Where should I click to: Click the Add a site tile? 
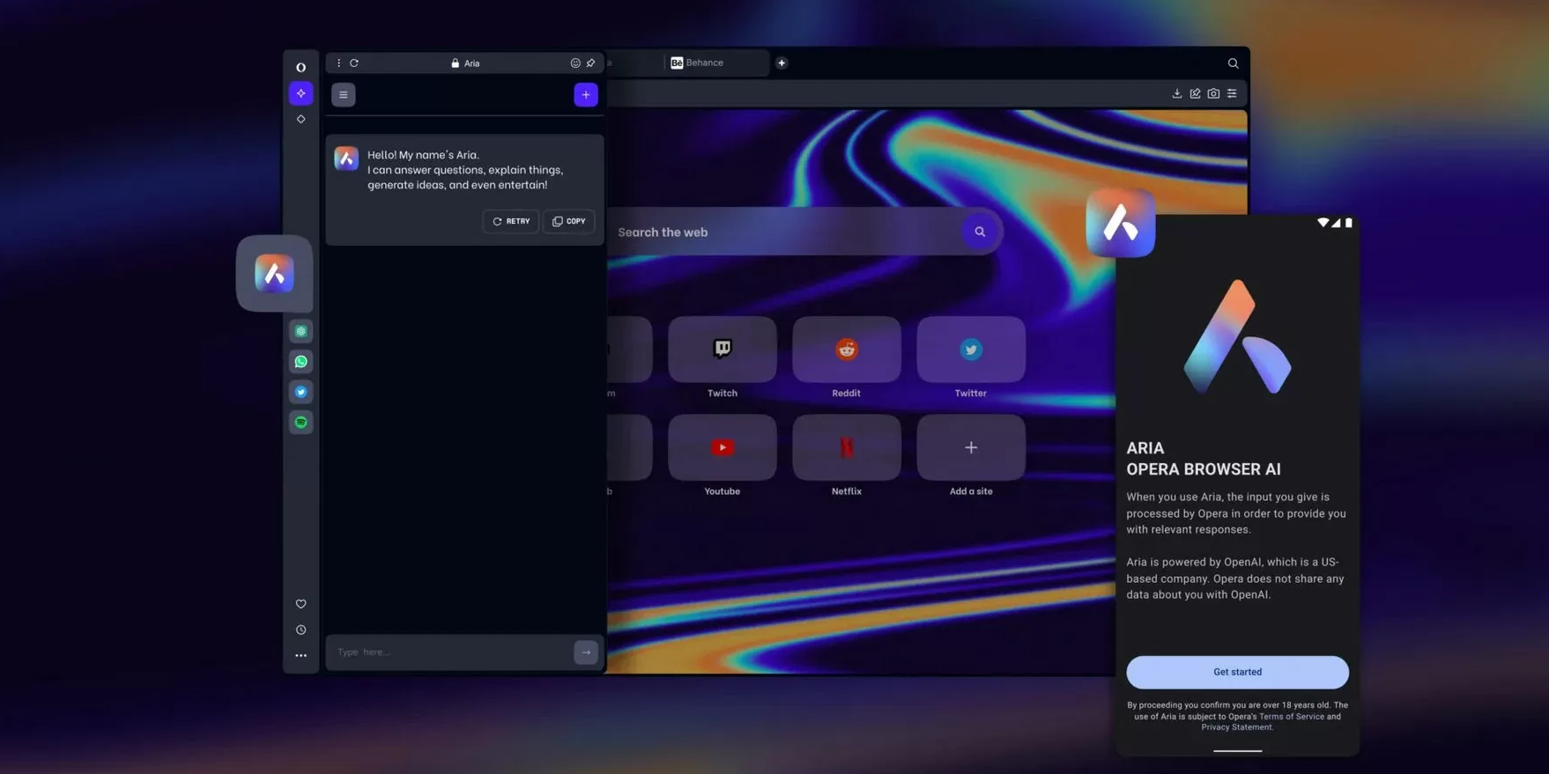coord(971,447)
